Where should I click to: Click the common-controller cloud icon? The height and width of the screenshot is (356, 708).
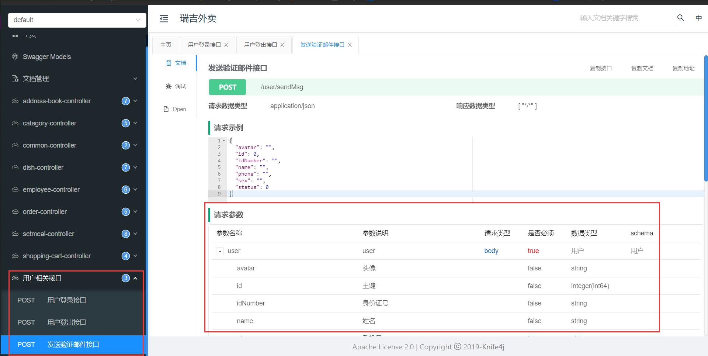pos(15,145)
